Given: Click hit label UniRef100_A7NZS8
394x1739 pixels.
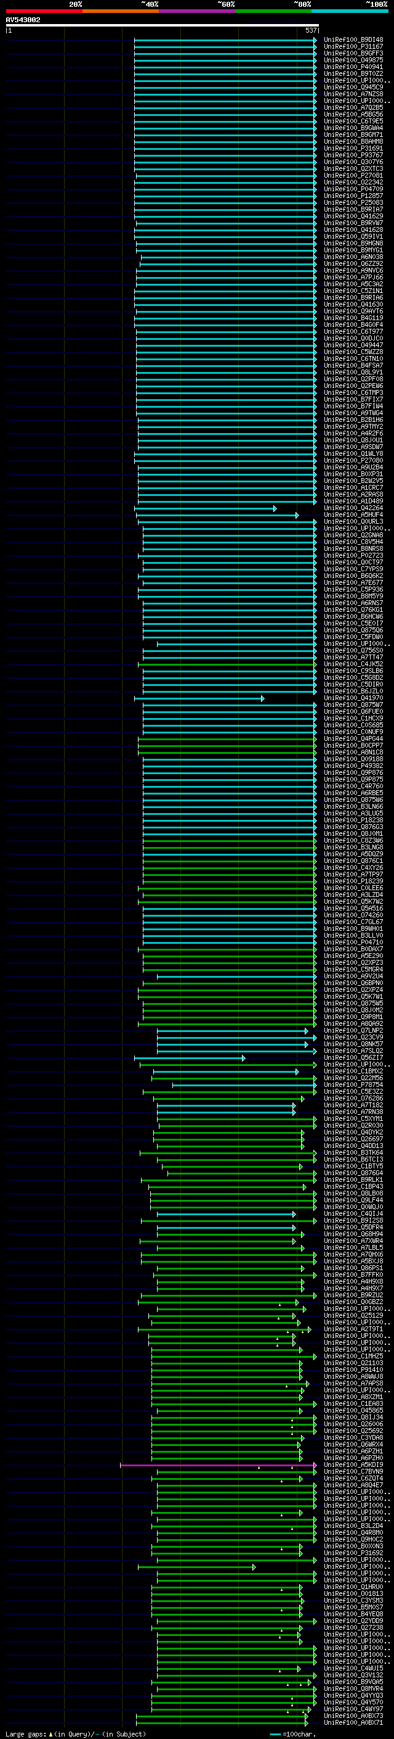Looking at the screenshot, I should pos(353,94).
